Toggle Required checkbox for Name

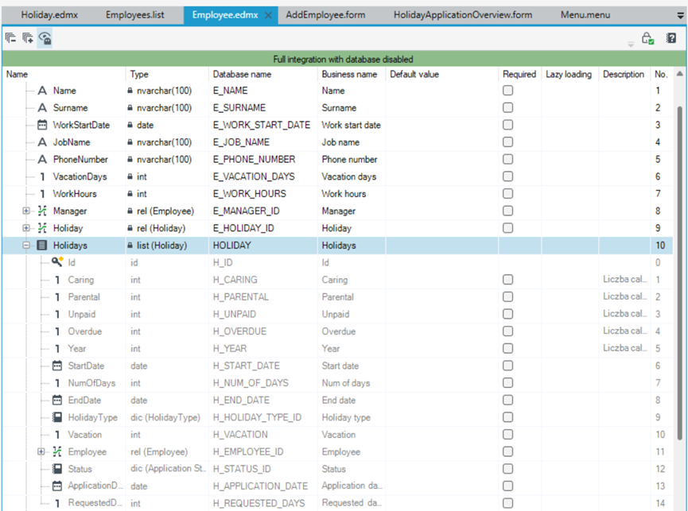click(x=507, y=91)
